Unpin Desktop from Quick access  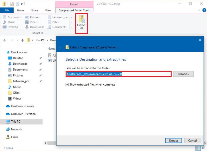click(x=41, y=58)
